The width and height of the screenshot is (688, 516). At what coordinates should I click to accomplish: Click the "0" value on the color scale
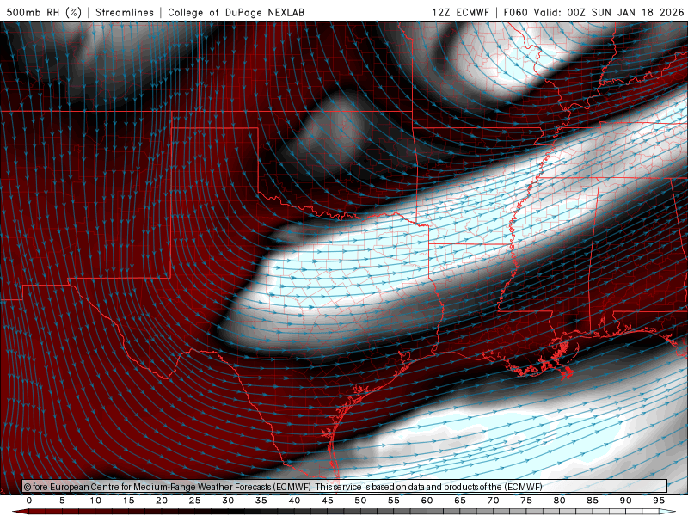pos(29,501)
